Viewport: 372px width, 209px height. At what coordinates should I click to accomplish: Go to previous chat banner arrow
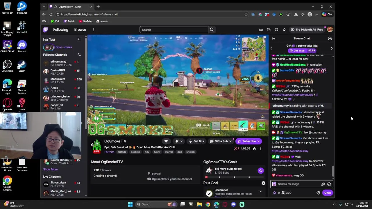271,48
